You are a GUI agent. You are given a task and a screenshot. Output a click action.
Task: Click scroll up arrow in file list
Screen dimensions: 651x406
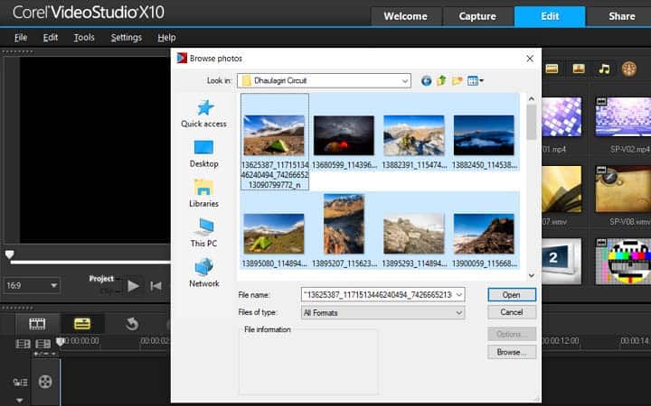[x=532, y=99]
